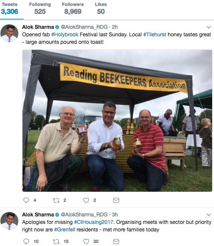Screen dimensions: 214x246
Task: Send Holybrook tweet via direct message
Action: pos(116,200)
